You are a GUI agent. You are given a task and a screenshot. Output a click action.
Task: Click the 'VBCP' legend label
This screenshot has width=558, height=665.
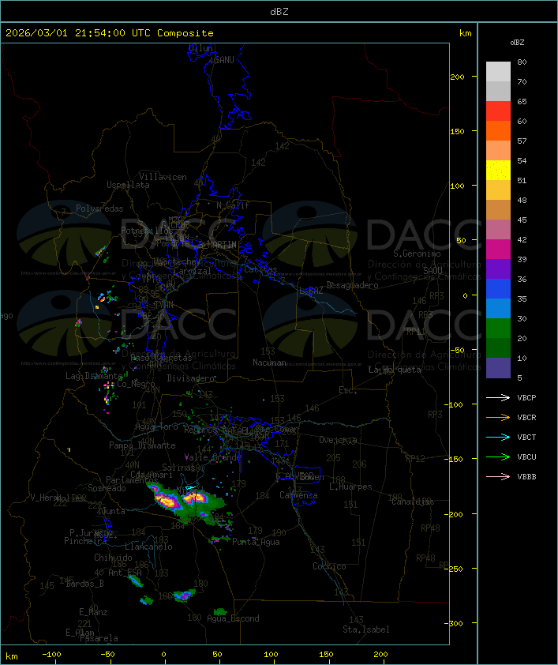526,397
